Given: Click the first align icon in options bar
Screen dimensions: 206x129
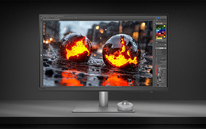Looking at the screenshot, I should click(61, 18).
